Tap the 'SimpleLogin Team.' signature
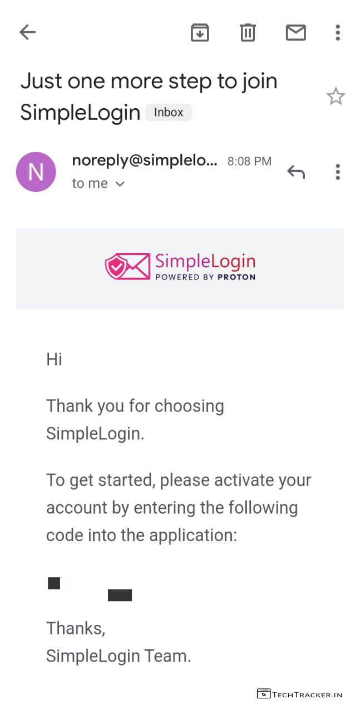Image resolution: width=360 pixels, height=714 pixels. pyautogui.click(x=119, y=656)
